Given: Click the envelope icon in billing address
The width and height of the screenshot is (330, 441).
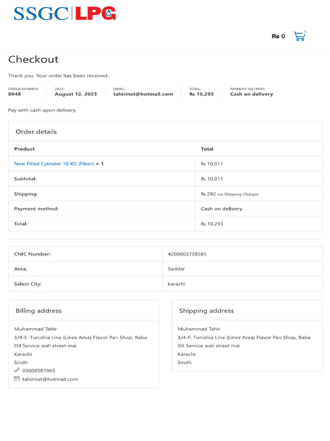Looking at the screenshot, I should (x=17, y=379).
